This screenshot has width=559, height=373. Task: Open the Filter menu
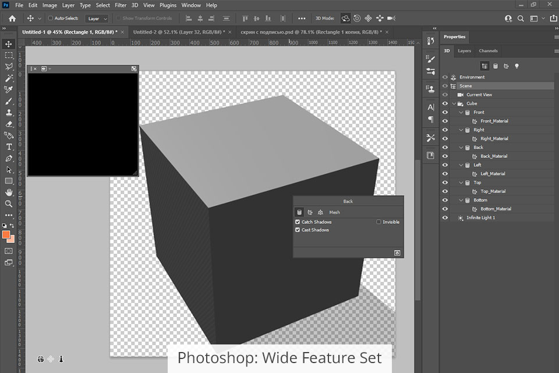(121, 5)
